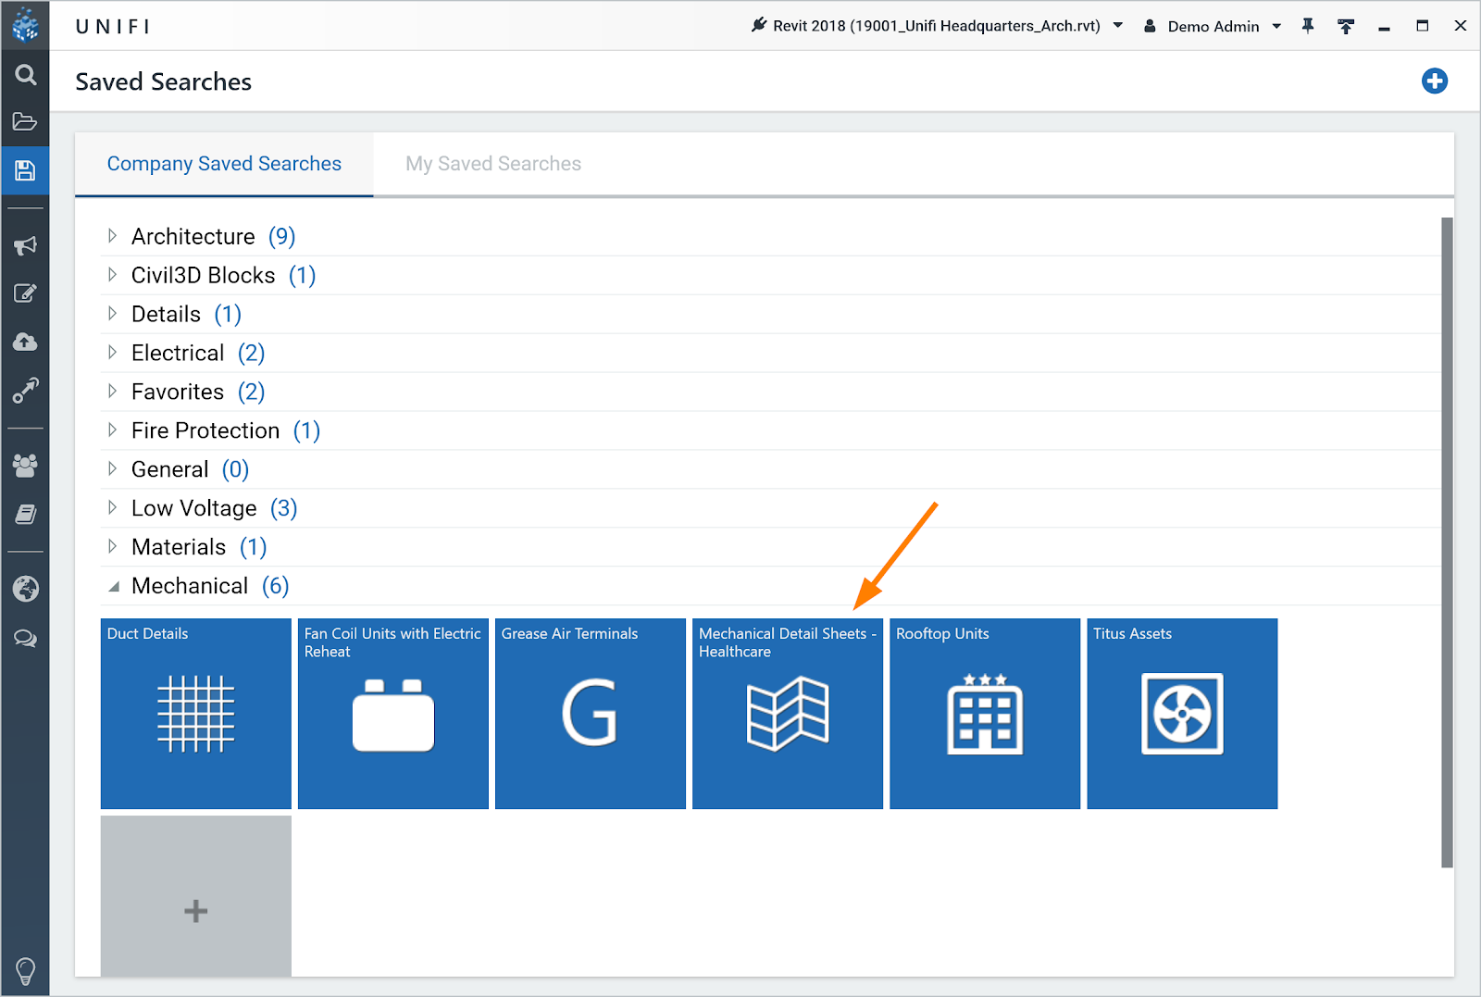Open the cloud upload icon in sidebar

click(25, 342)
